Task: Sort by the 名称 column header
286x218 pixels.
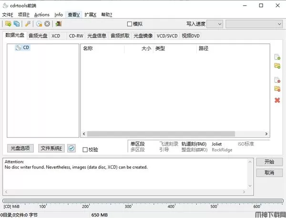Action: pos(102,49)
